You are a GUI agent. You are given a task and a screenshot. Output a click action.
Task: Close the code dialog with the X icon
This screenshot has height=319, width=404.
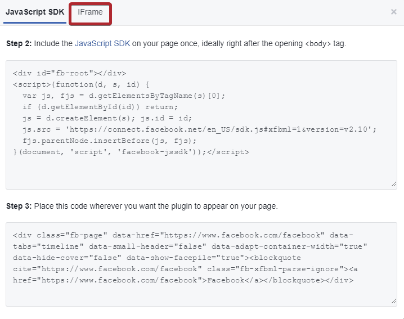tap(393, 12)
